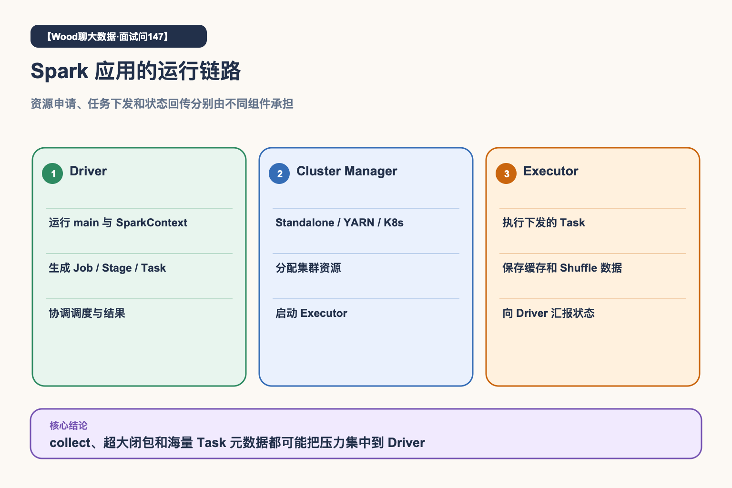Click the purple "核心结论" label
The image size is (732, 488).
(x=69, y=426)
